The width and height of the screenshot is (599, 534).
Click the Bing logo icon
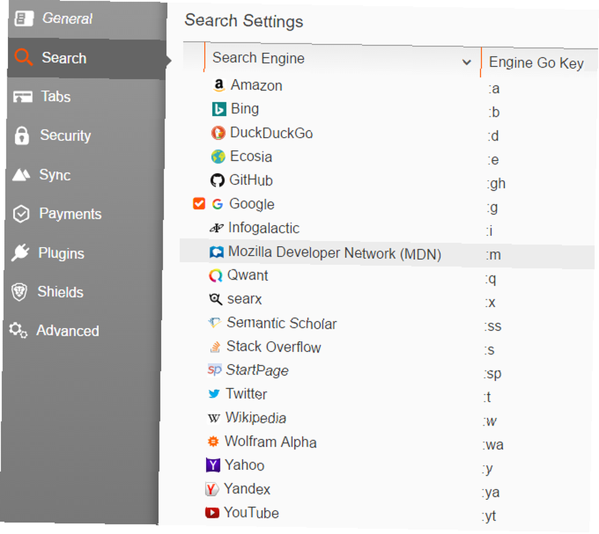219,109
